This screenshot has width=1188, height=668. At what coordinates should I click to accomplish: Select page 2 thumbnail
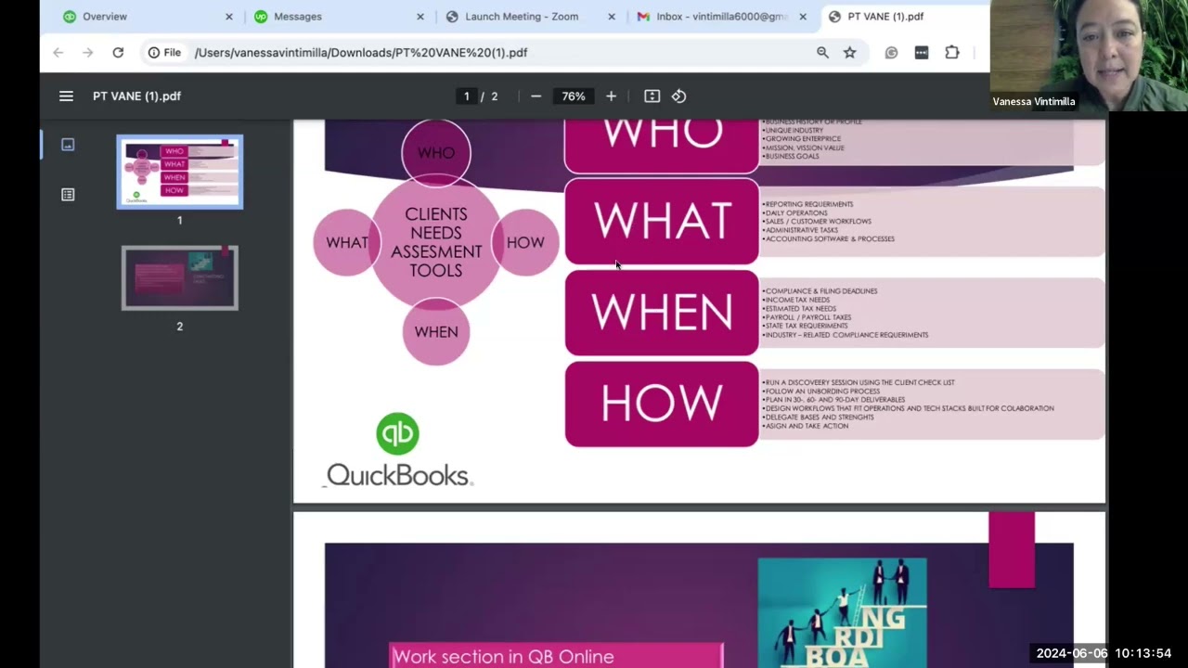point(180,278)
